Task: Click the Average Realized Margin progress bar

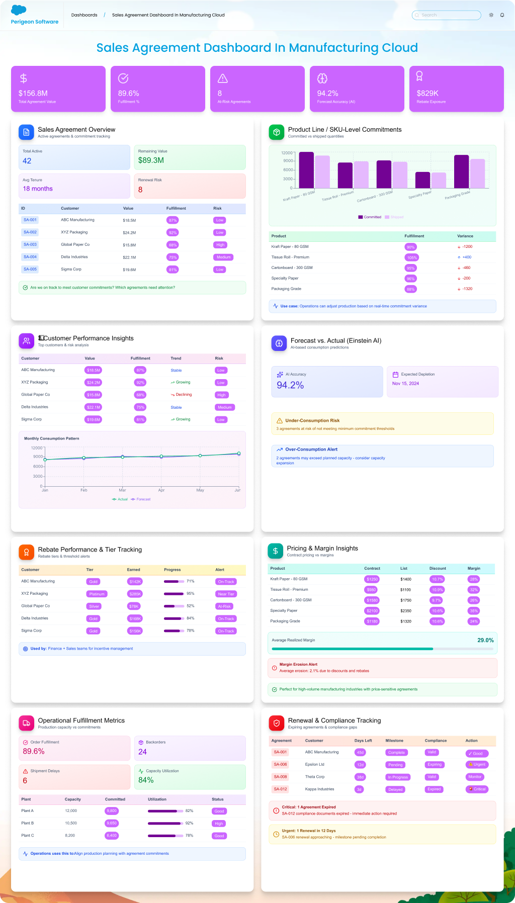Action: (x=382, y=649)
